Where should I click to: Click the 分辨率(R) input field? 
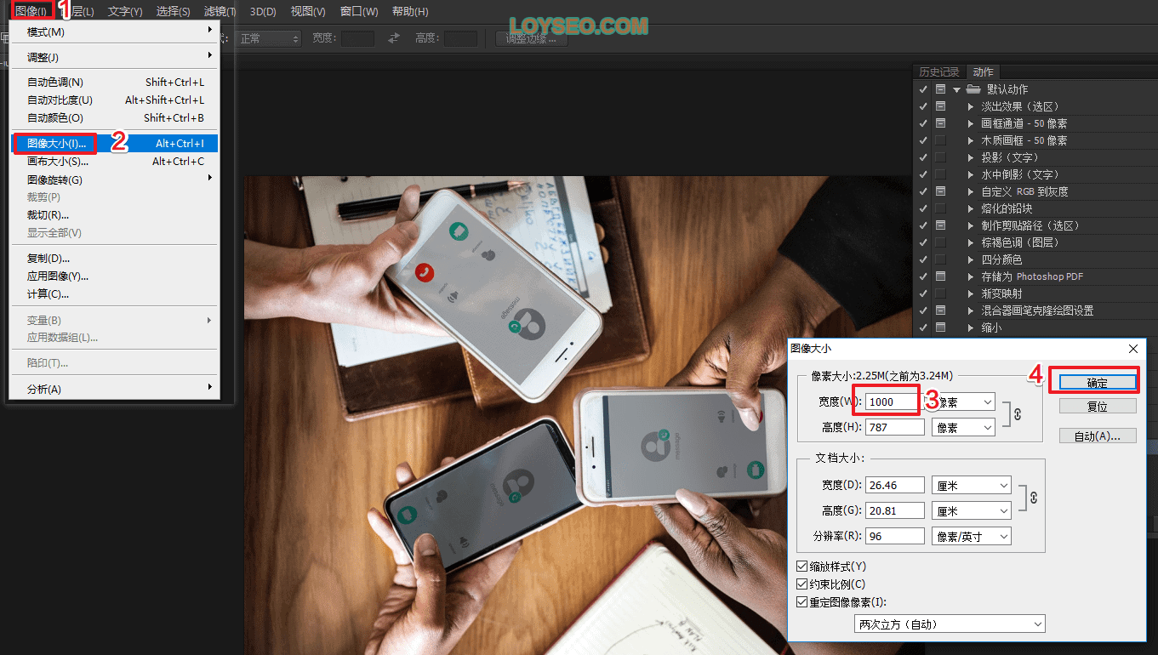894,536
